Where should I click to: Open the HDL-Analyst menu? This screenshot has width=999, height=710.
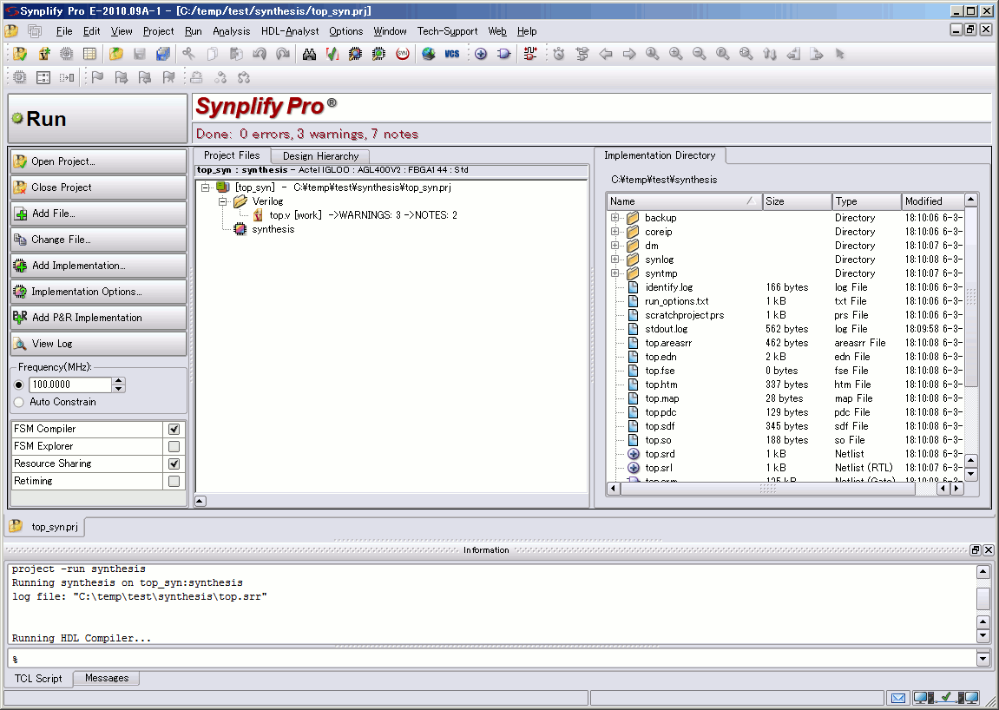tap(290, 31)
